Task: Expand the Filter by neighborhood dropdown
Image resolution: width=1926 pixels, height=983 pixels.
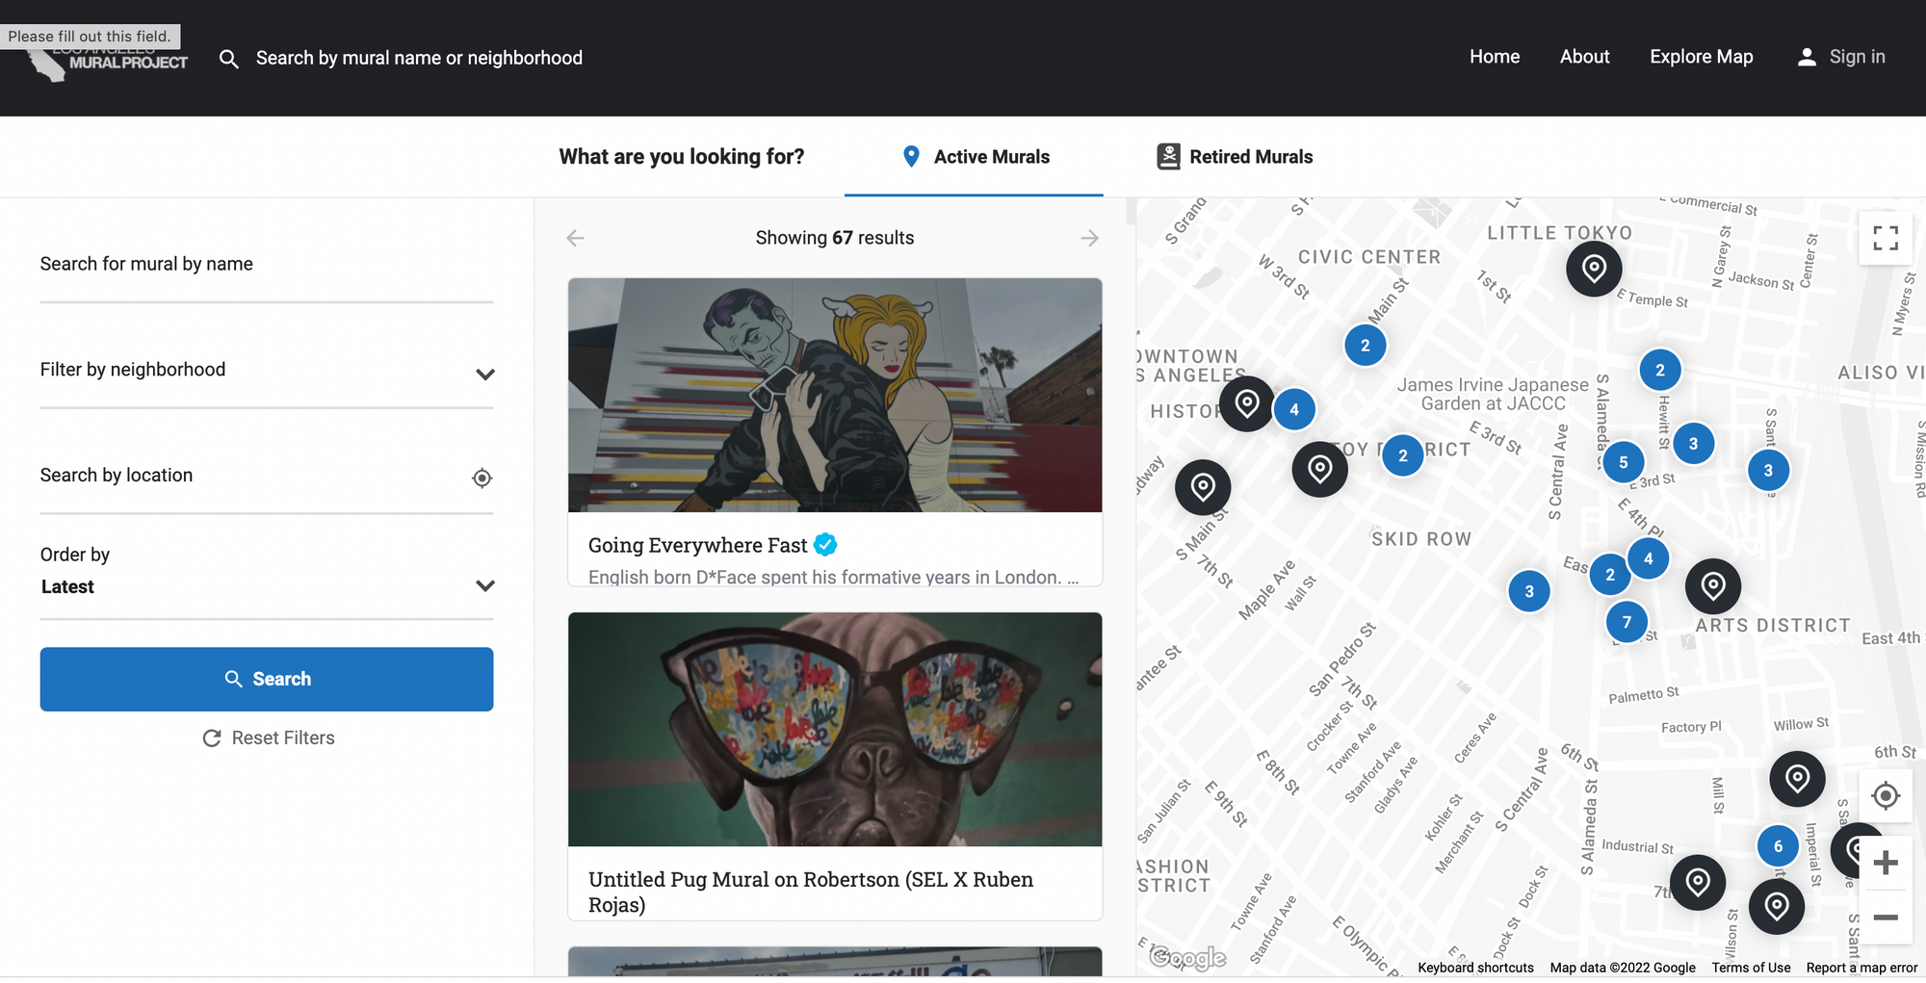Action: click(x=267, y=371)
